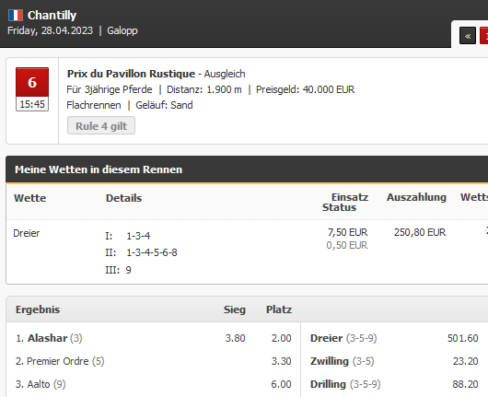Select the Meine Wetten in diesem Rennen header
The width and height of the screenshot is (488, 397).
99,169
